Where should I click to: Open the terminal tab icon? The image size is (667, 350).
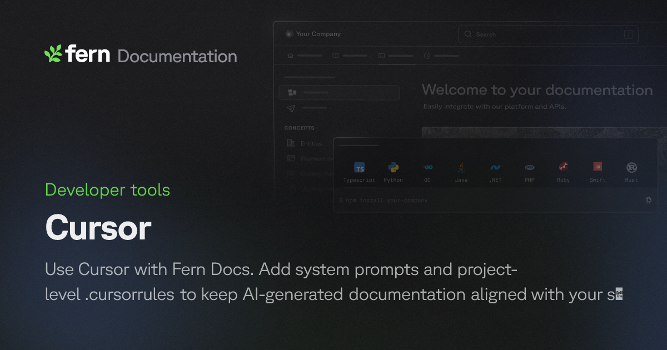coord(381,56)
